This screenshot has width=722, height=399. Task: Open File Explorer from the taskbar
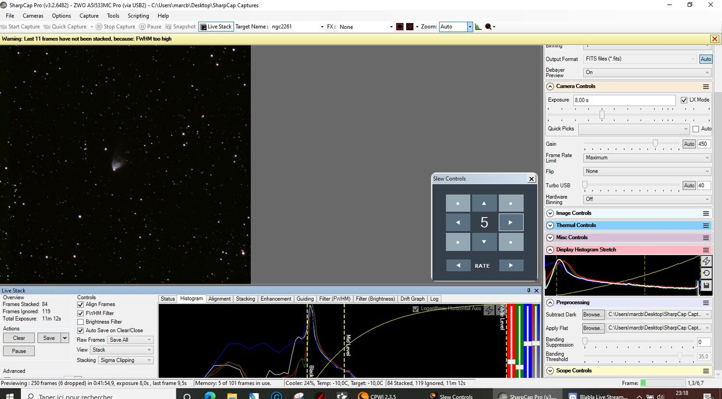point(232,396)
